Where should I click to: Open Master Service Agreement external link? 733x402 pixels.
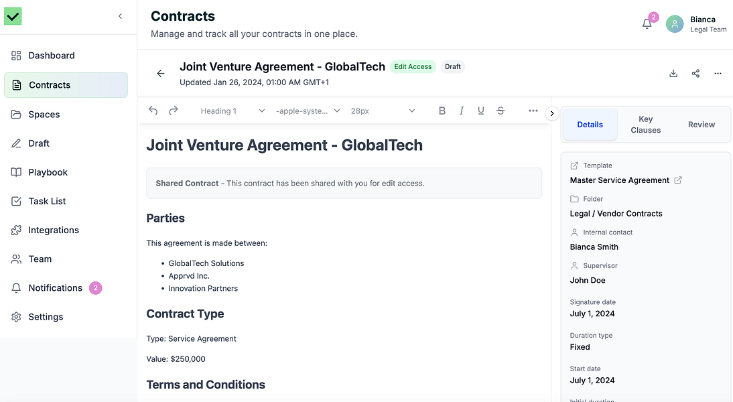pos(678,180)
